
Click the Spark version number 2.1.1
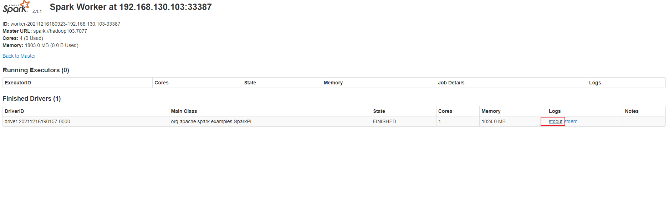click(x=37, y=11)
